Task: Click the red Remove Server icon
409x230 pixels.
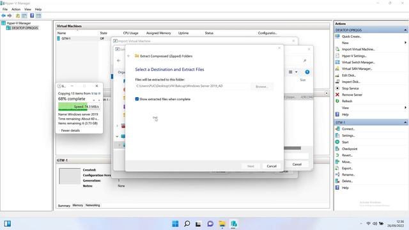Action: [337, 95]
